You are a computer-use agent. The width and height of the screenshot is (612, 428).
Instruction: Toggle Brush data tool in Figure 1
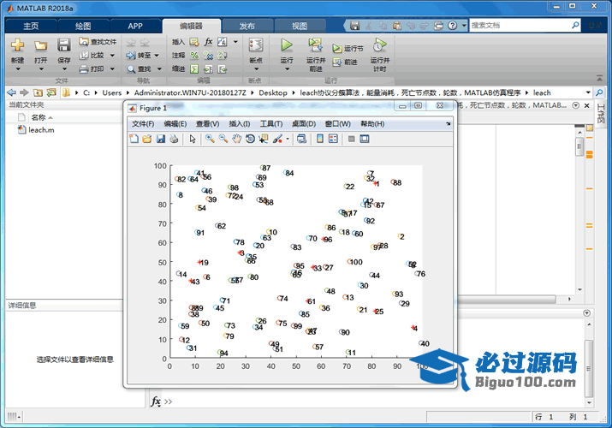(277, 139)
